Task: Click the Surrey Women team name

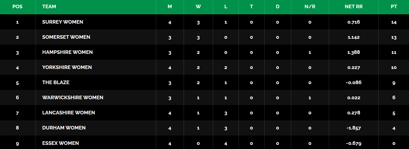Action: tap(63, 22)
